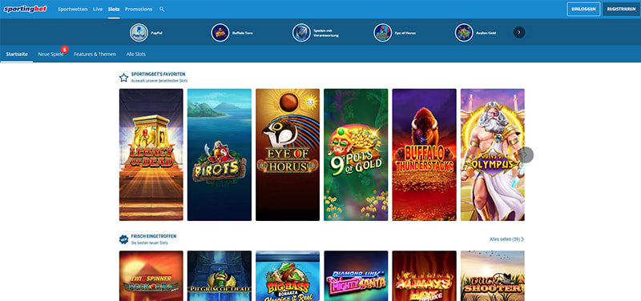Screen dimensions: 641x301
Task: Open the Always Hot Deluxe game tile
Action: (424, 275)
